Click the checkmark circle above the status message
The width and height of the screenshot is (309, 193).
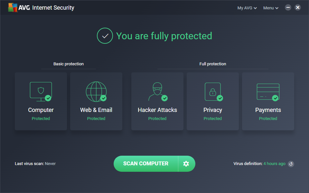tap(105, 36)
